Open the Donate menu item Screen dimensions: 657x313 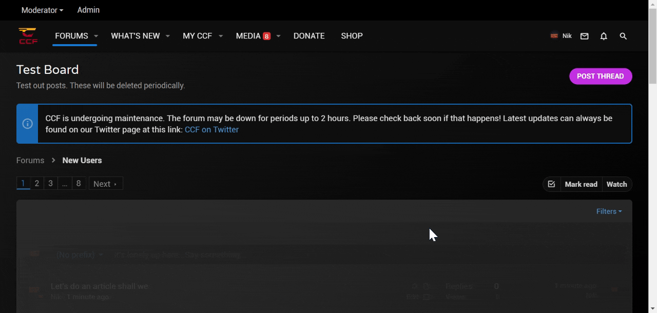point(309,36)
